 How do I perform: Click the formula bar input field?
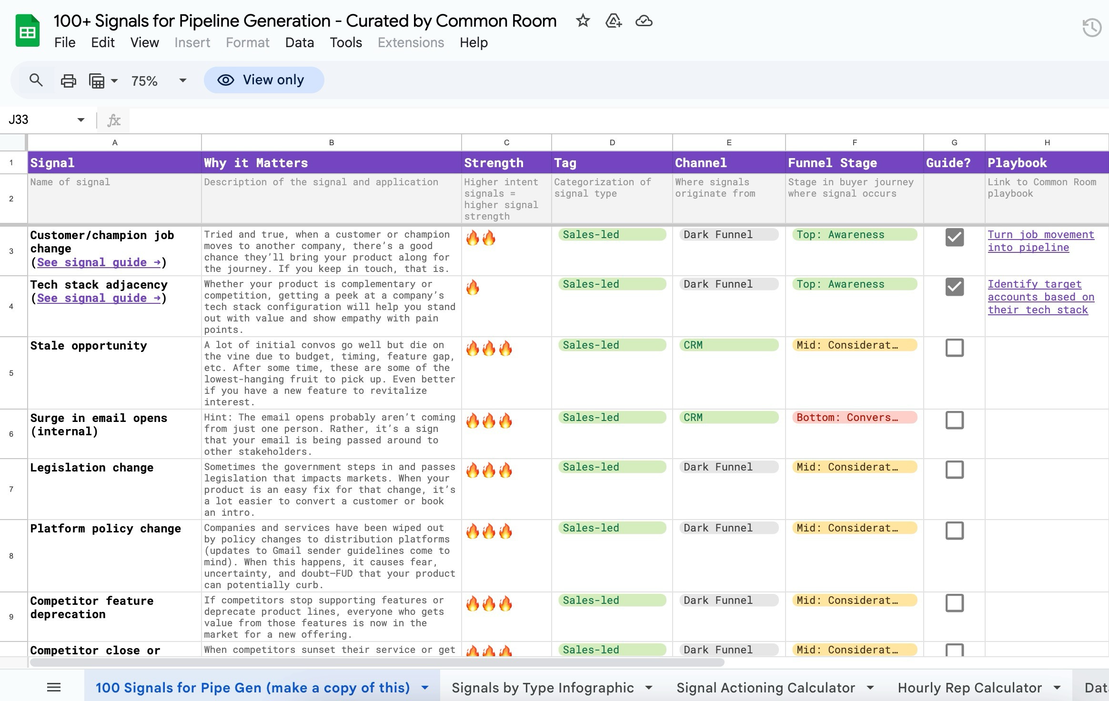tap(572, 120)
